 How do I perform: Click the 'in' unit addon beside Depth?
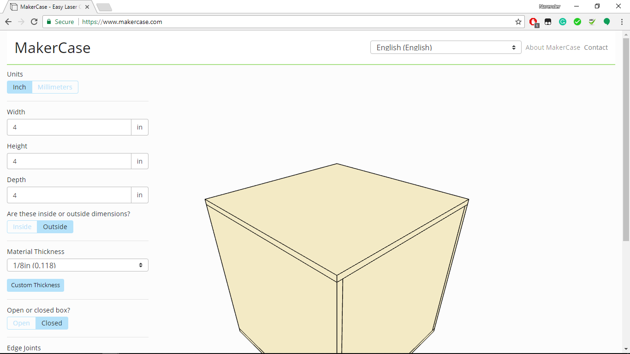coord(140,195)
